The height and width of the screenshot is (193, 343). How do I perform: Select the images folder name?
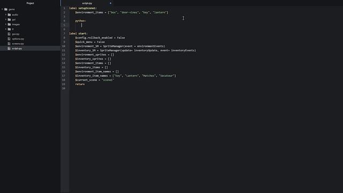[16, 24]
